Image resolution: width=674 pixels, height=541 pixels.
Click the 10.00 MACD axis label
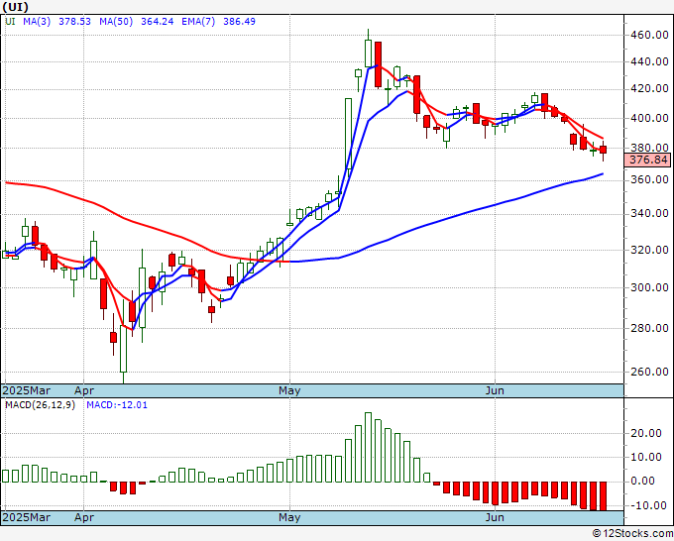tap(646, 457)
